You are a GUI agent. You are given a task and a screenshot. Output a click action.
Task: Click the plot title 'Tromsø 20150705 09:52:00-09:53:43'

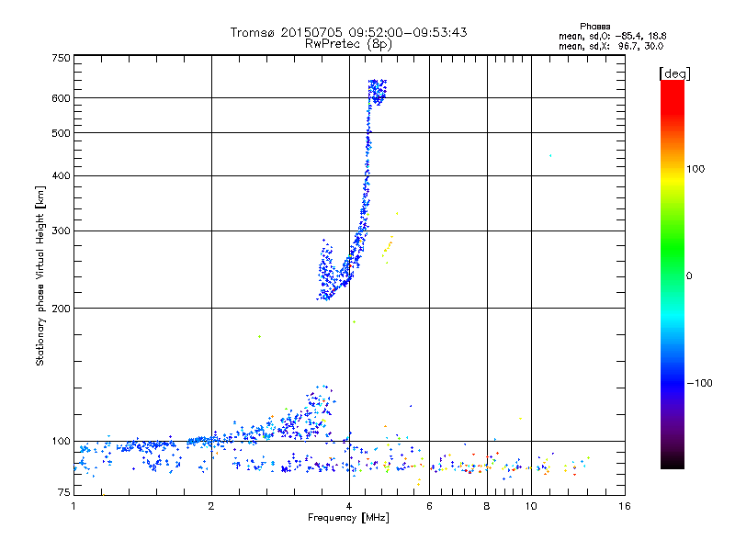tap(348, 32)
